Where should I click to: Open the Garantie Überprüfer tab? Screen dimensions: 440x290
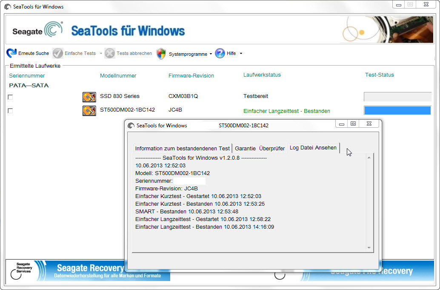(260, 148)
